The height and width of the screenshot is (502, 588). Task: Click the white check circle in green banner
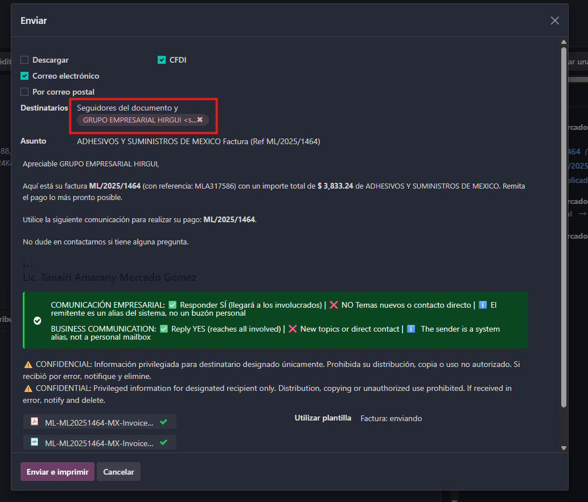pyautogui.click(x=37, y=321)
